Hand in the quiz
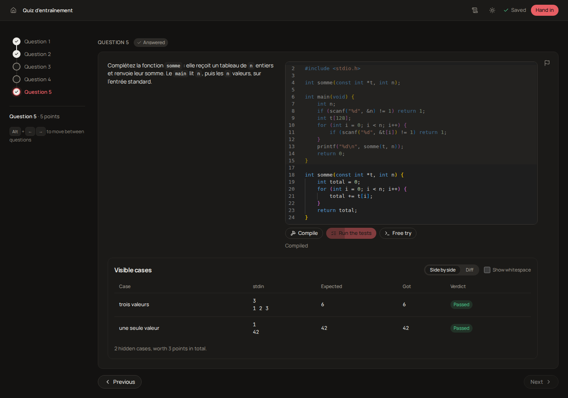 (544, 10)
